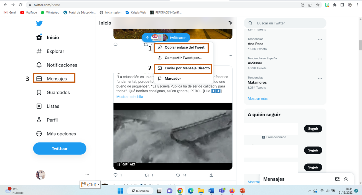
Task: Open YouTube bookmark
Action: 29,12
